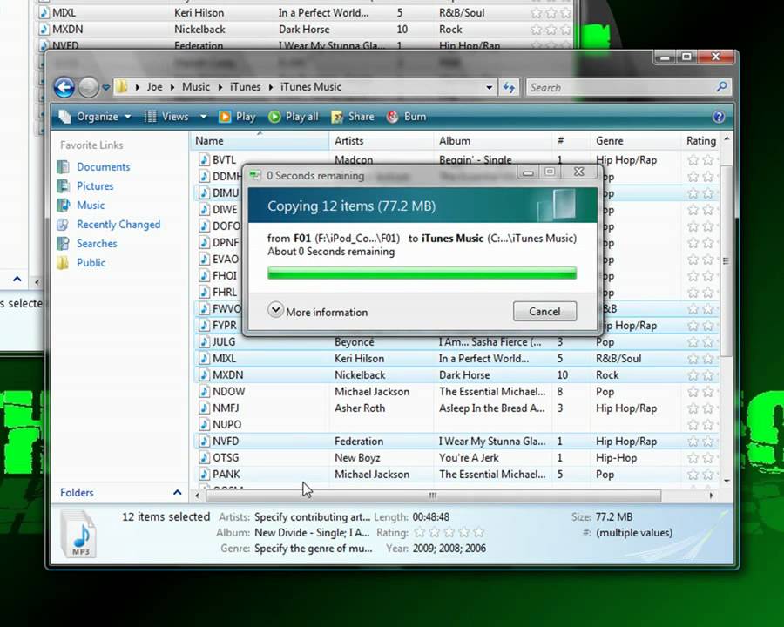This screenshot has width=784, height=627.
Task: Sort by the Artists column header
Action: coord(381,141)
